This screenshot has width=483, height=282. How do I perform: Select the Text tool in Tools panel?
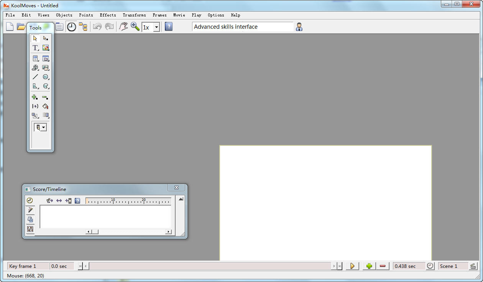coord(35,48)
